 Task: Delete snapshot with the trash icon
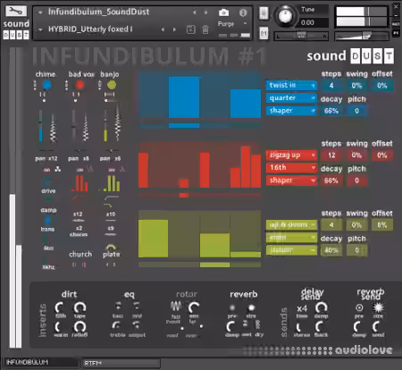[205, 29]
